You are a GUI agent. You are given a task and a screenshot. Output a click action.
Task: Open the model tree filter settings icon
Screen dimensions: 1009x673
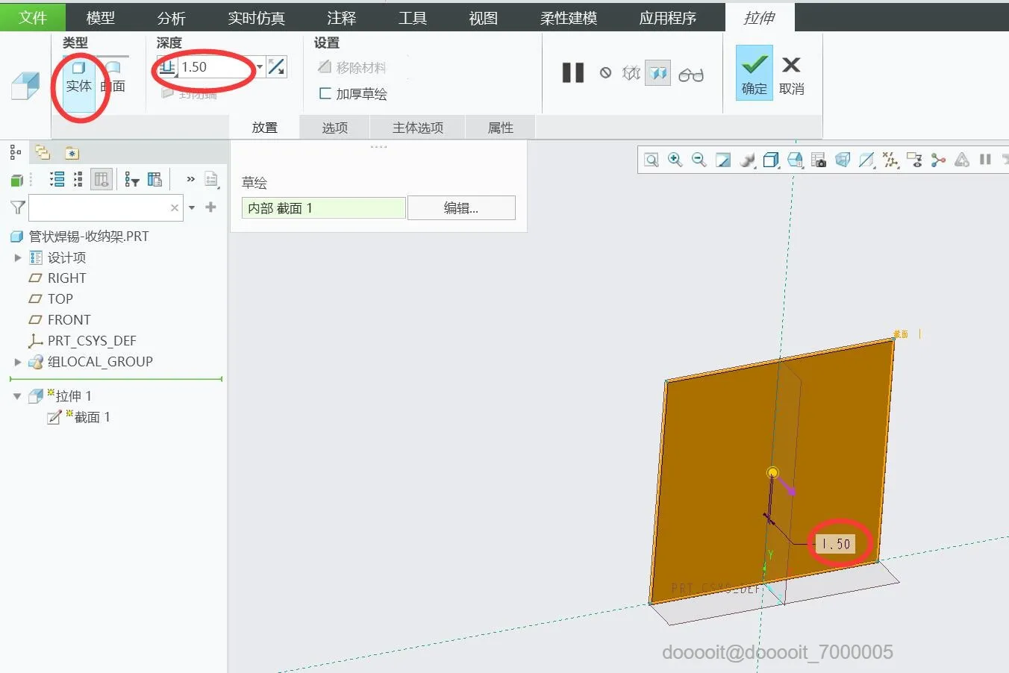point(132,179)
